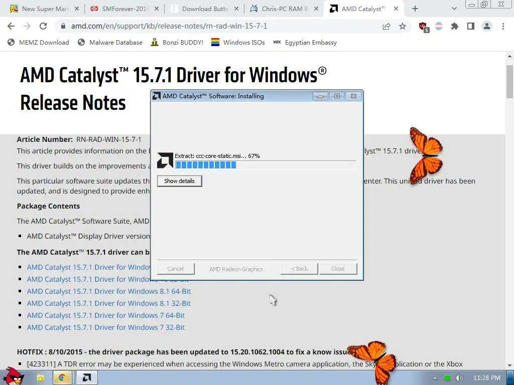Bookmark this page with the star
Viewport: 514px width, 385px height.
[403, 26]
